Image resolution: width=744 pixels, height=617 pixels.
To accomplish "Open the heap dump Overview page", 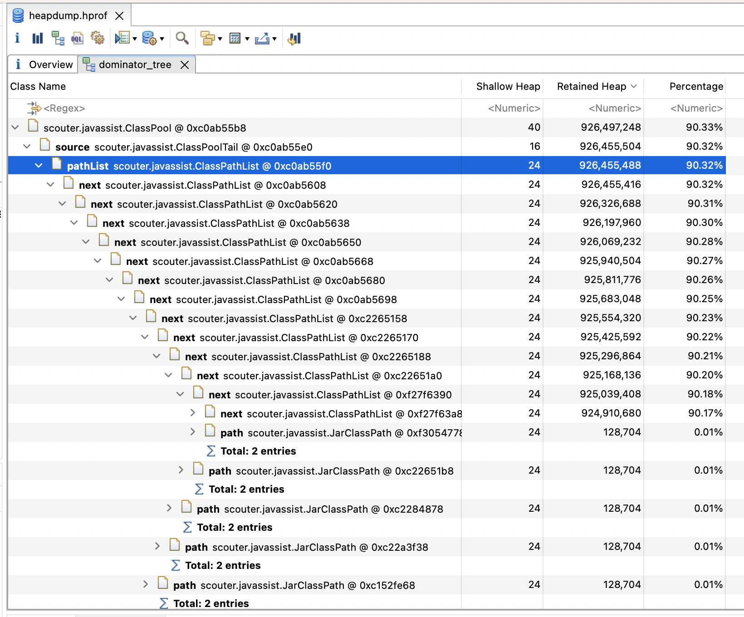I will coord(17,38).
